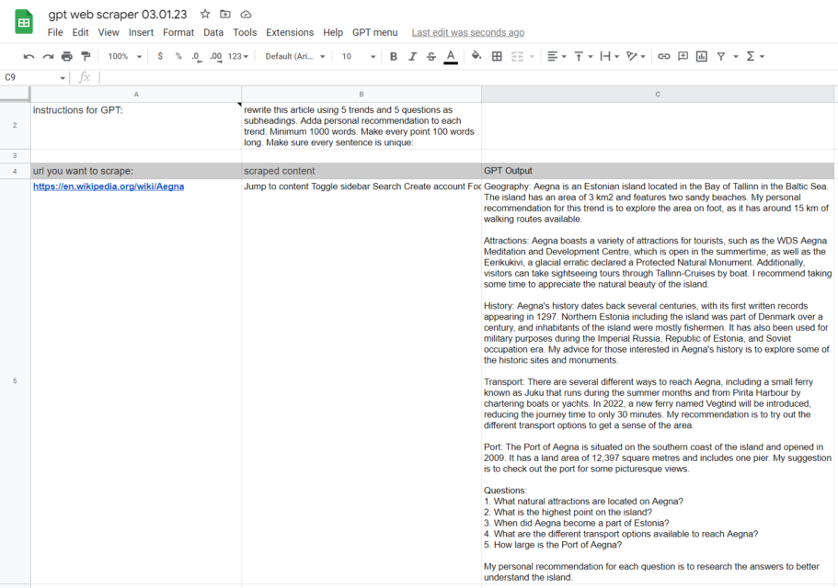Open the Data menu
This screenshot has width=838, height=588.
[213, 32]
